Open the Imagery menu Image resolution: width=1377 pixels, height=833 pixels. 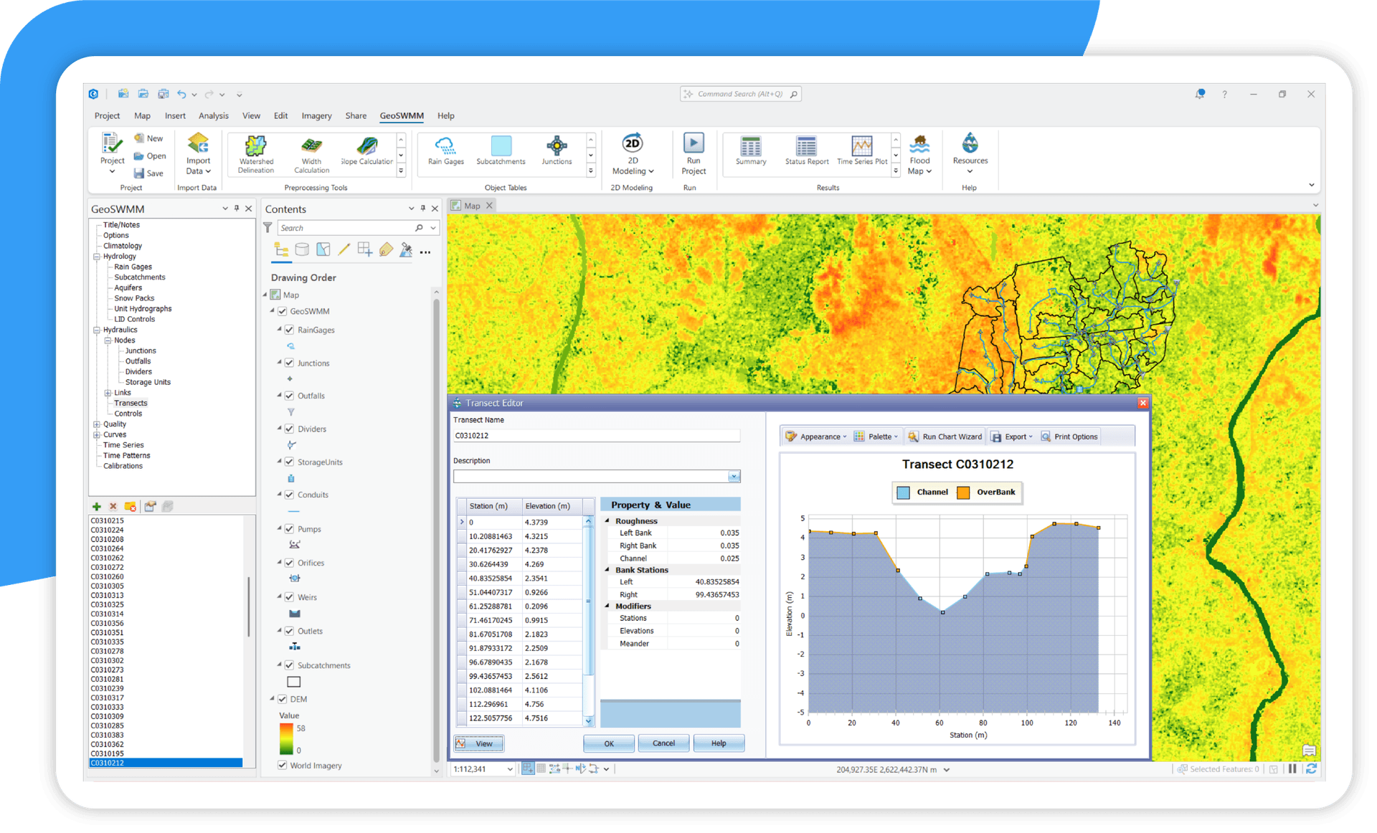316,115
